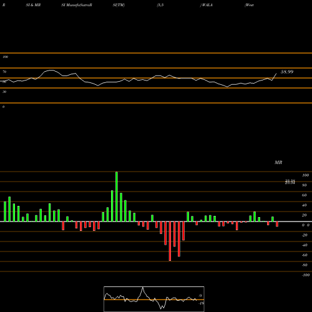Click the tallest green MR histogram bar
This screenshot has width=312, height=312.
point(117,197)
